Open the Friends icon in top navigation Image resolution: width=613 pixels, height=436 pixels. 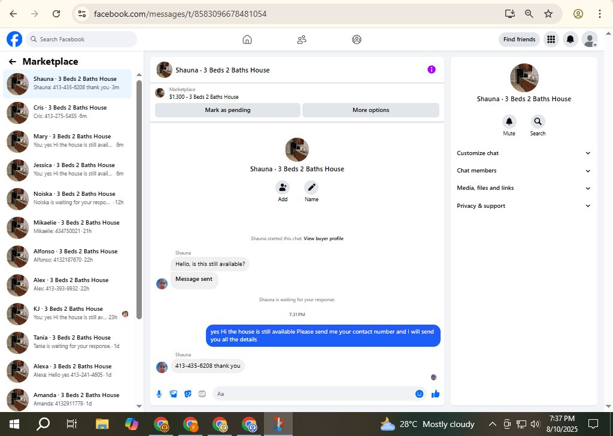coord(302,40)
